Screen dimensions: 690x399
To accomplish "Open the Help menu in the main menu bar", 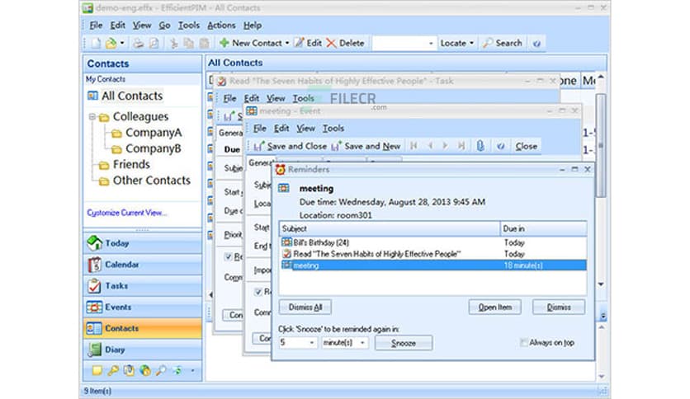I will tap(253, 26).
